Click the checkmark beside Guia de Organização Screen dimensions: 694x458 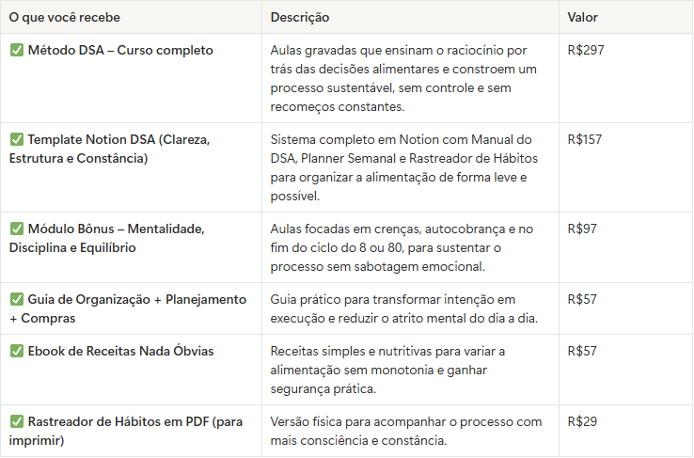tap(17, 299)
